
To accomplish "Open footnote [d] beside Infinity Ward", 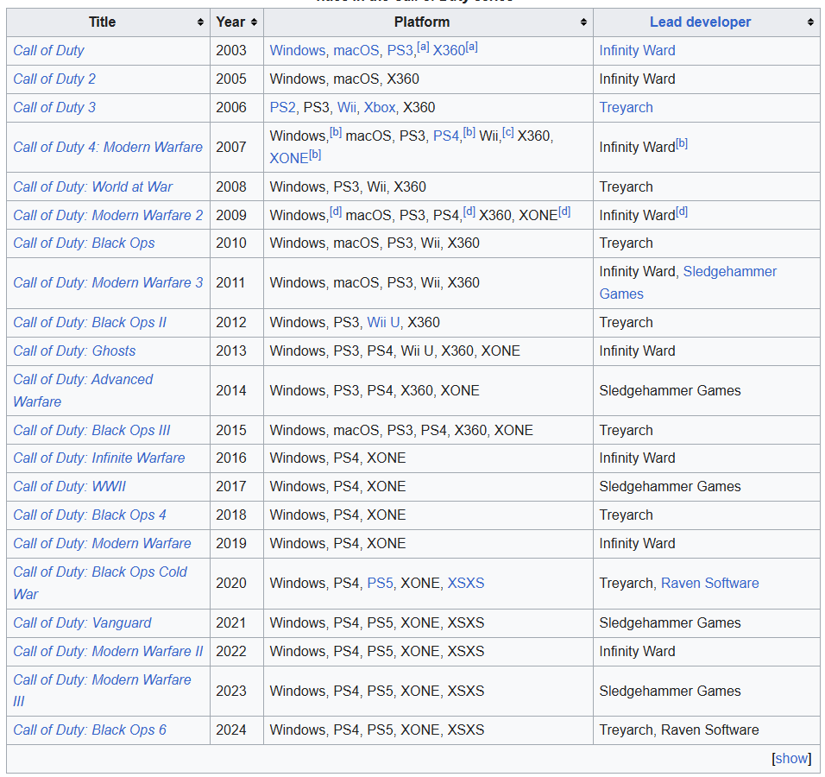I will (x=682, y=212).
